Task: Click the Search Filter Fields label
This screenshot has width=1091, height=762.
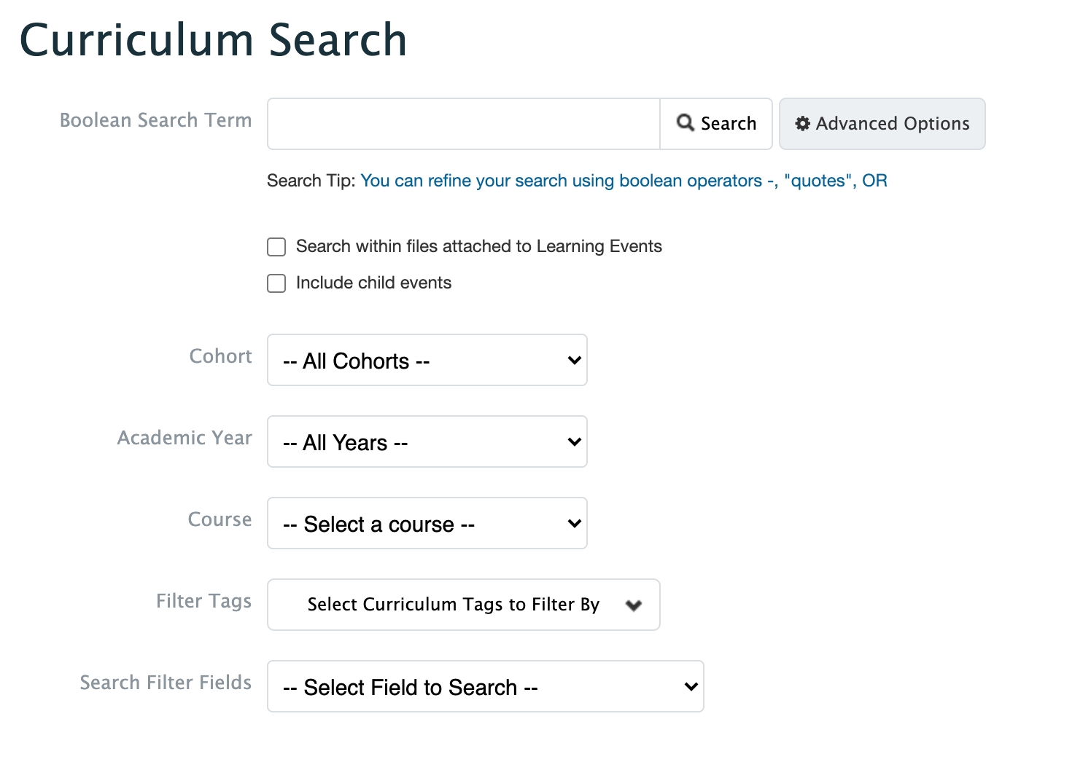Action: coord(166,683)
